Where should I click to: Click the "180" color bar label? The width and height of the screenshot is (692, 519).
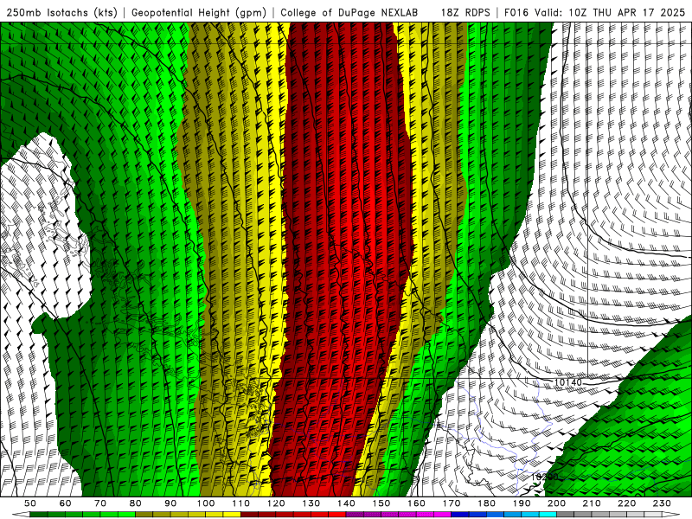pos(486,503)
